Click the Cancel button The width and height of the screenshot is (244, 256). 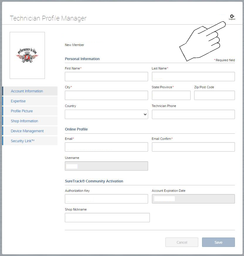[182, 242]
